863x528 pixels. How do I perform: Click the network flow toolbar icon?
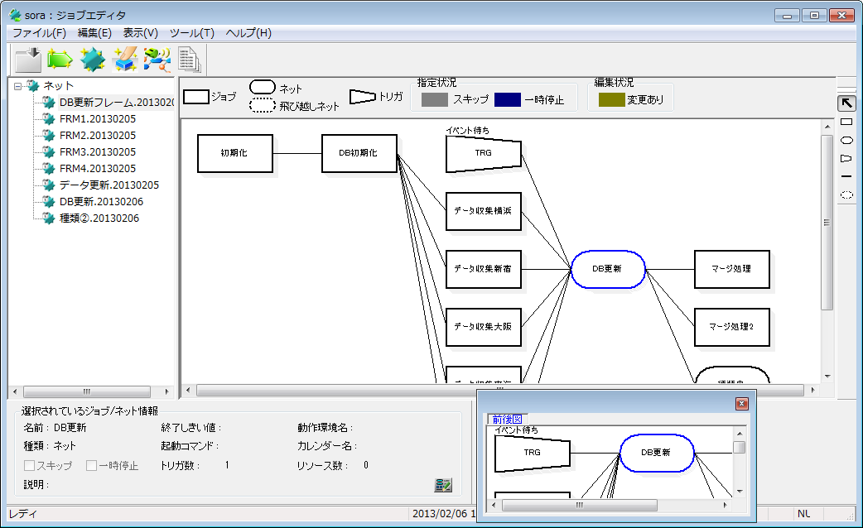[x=157, y=60]
